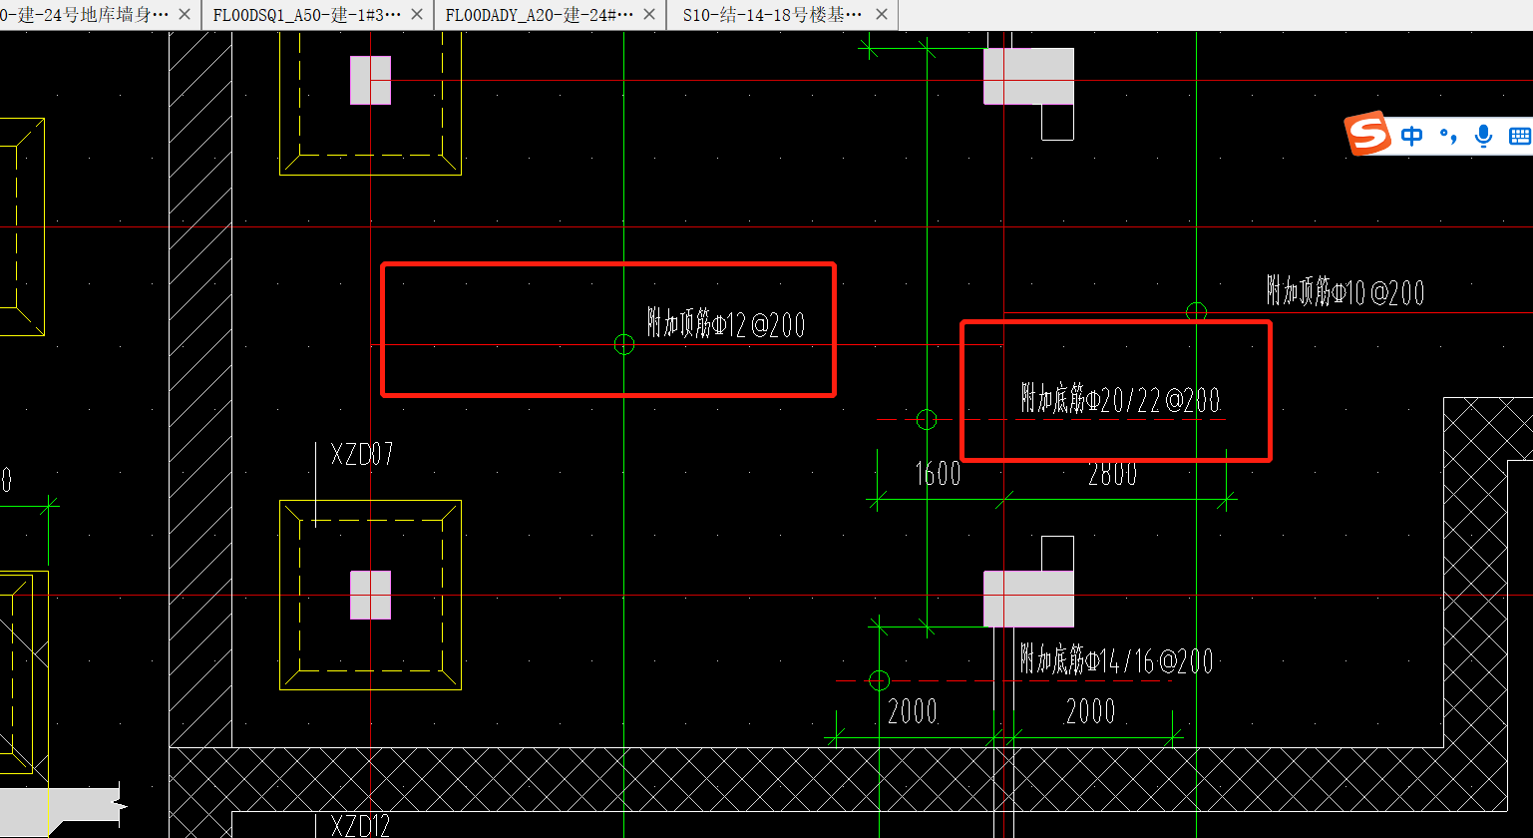
Task: Select the text 附加底筋Φ14/16@200
Action: 1117,660
